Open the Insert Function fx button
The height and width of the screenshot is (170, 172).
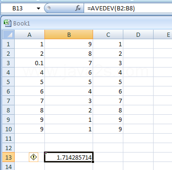point(78,8)
